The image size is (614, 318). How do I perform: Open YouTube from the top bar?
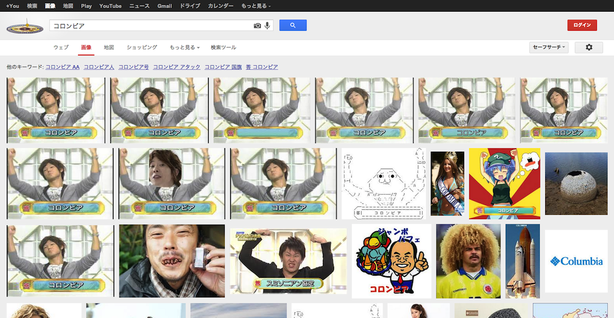click(110, 6)
